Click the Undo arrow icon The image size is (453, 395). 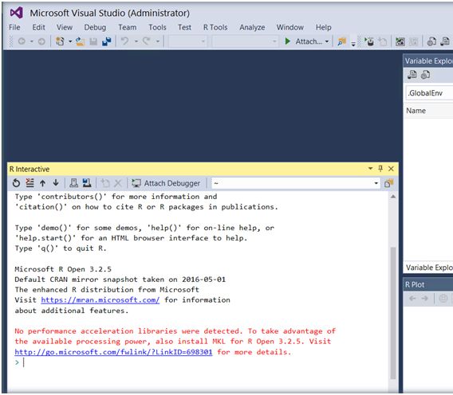pos(124,41)
